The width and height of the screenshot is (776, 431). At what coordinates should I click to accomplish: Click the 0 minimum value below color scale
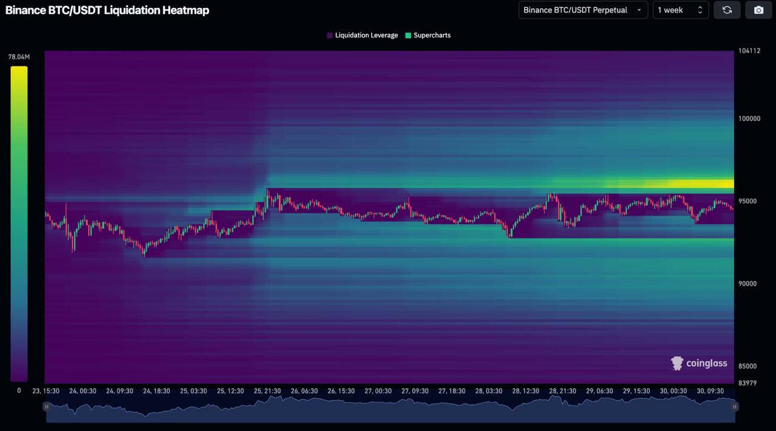pos(19,390)
